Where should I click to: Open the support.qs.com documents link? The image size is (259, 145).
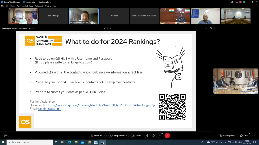point(101,105)
